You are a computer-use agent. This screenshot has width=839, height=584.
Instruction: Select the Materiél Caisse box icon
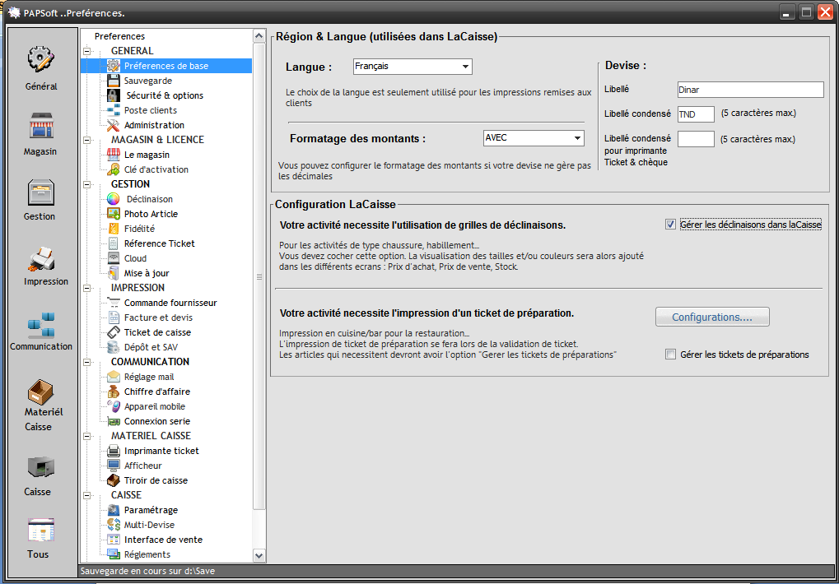click(x=41, y=391)
